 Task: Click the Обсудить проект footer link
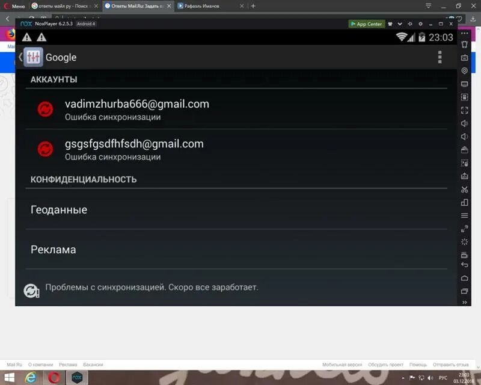[x=385, y=365]
